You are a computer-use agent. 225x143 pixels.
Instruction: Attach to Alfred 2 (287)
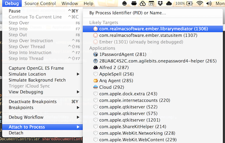pos(153,68)
